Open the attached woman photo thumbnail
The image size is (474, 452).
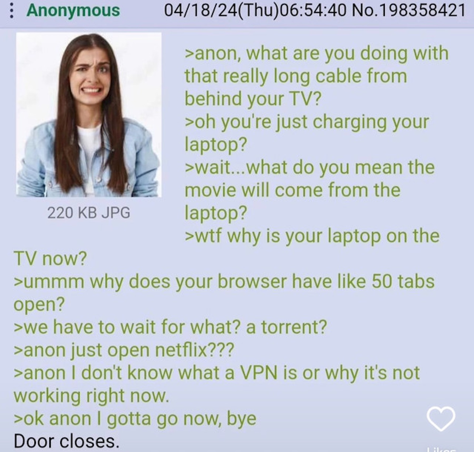pos(89,115)
